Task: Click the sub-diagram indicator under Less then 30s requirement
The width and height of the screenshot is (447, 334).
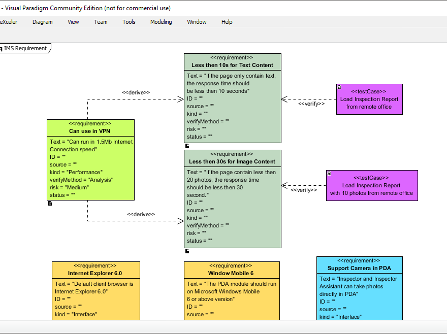Action: coord(187,250)
